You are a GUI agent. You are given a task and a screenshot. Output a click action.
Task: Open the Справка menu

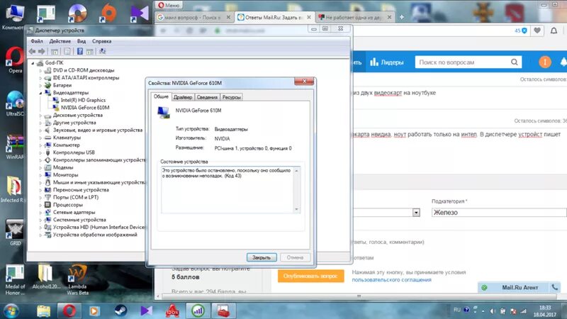(101, 41)
